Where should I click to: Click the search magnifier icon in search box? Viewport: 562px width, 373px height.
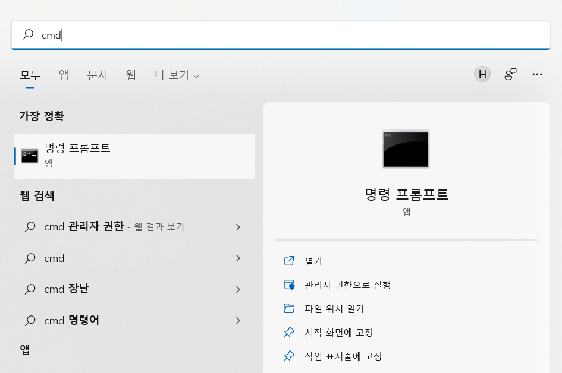tap(28, 34)
